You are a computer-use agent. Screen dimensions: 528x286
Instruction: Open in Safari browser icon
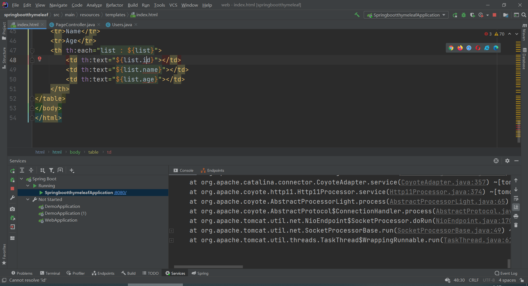(x=469, y=48)
